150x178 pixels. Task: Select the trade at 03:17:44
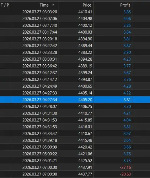(x=75, y=32)
